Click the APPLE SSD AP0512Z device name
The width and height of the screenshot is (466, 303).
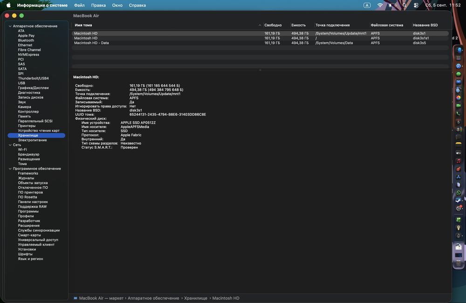pyautogui.click(x=138, y=122)
